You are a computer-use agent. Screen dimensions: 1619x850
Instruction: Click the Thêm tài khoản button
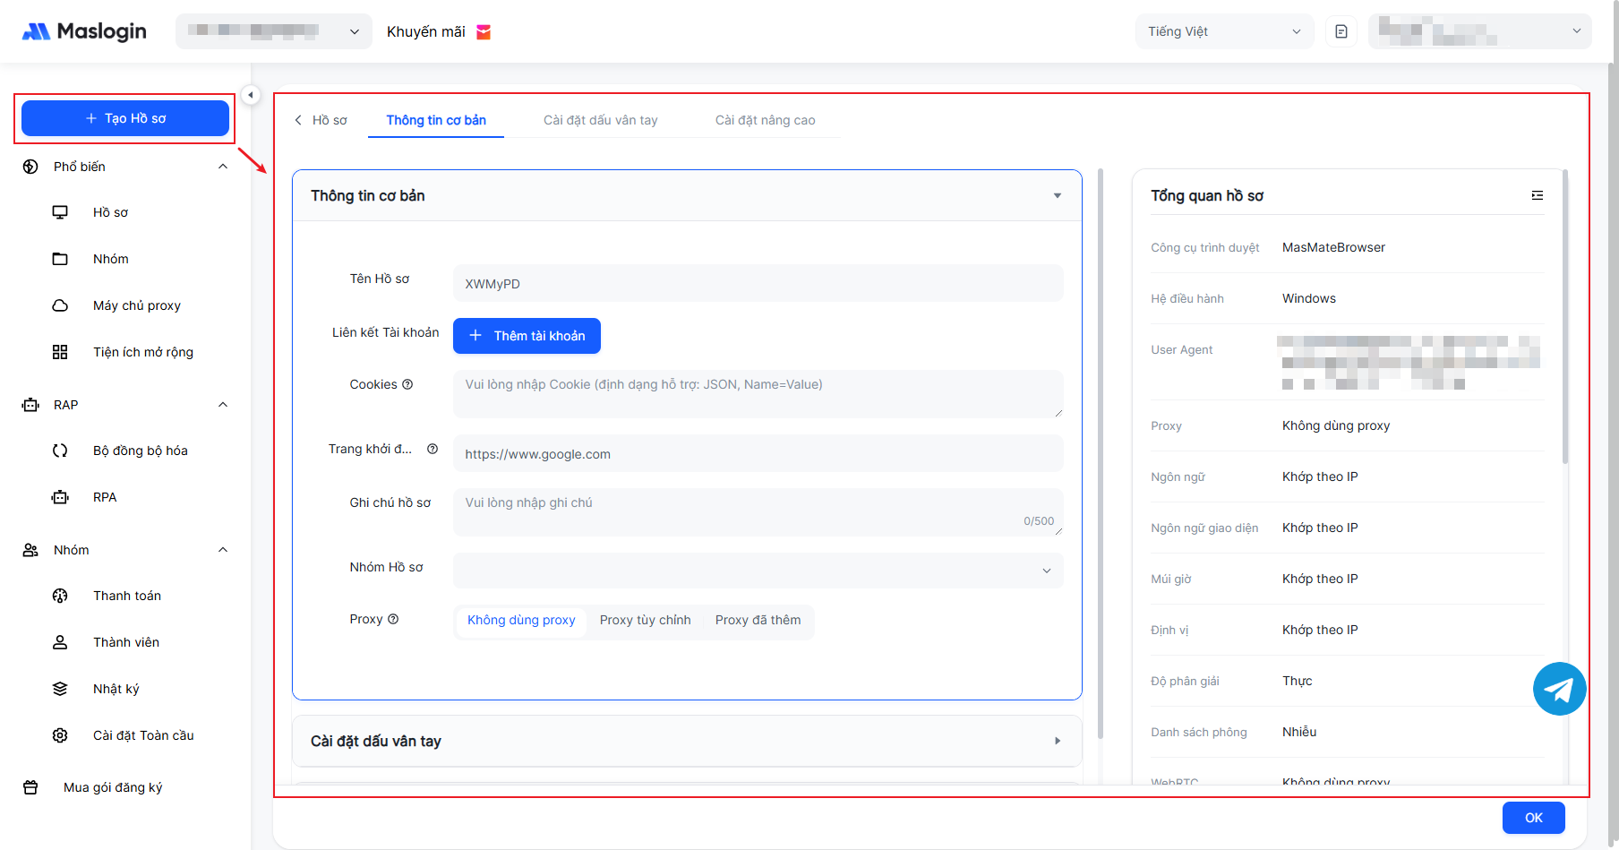pos(527,336)
